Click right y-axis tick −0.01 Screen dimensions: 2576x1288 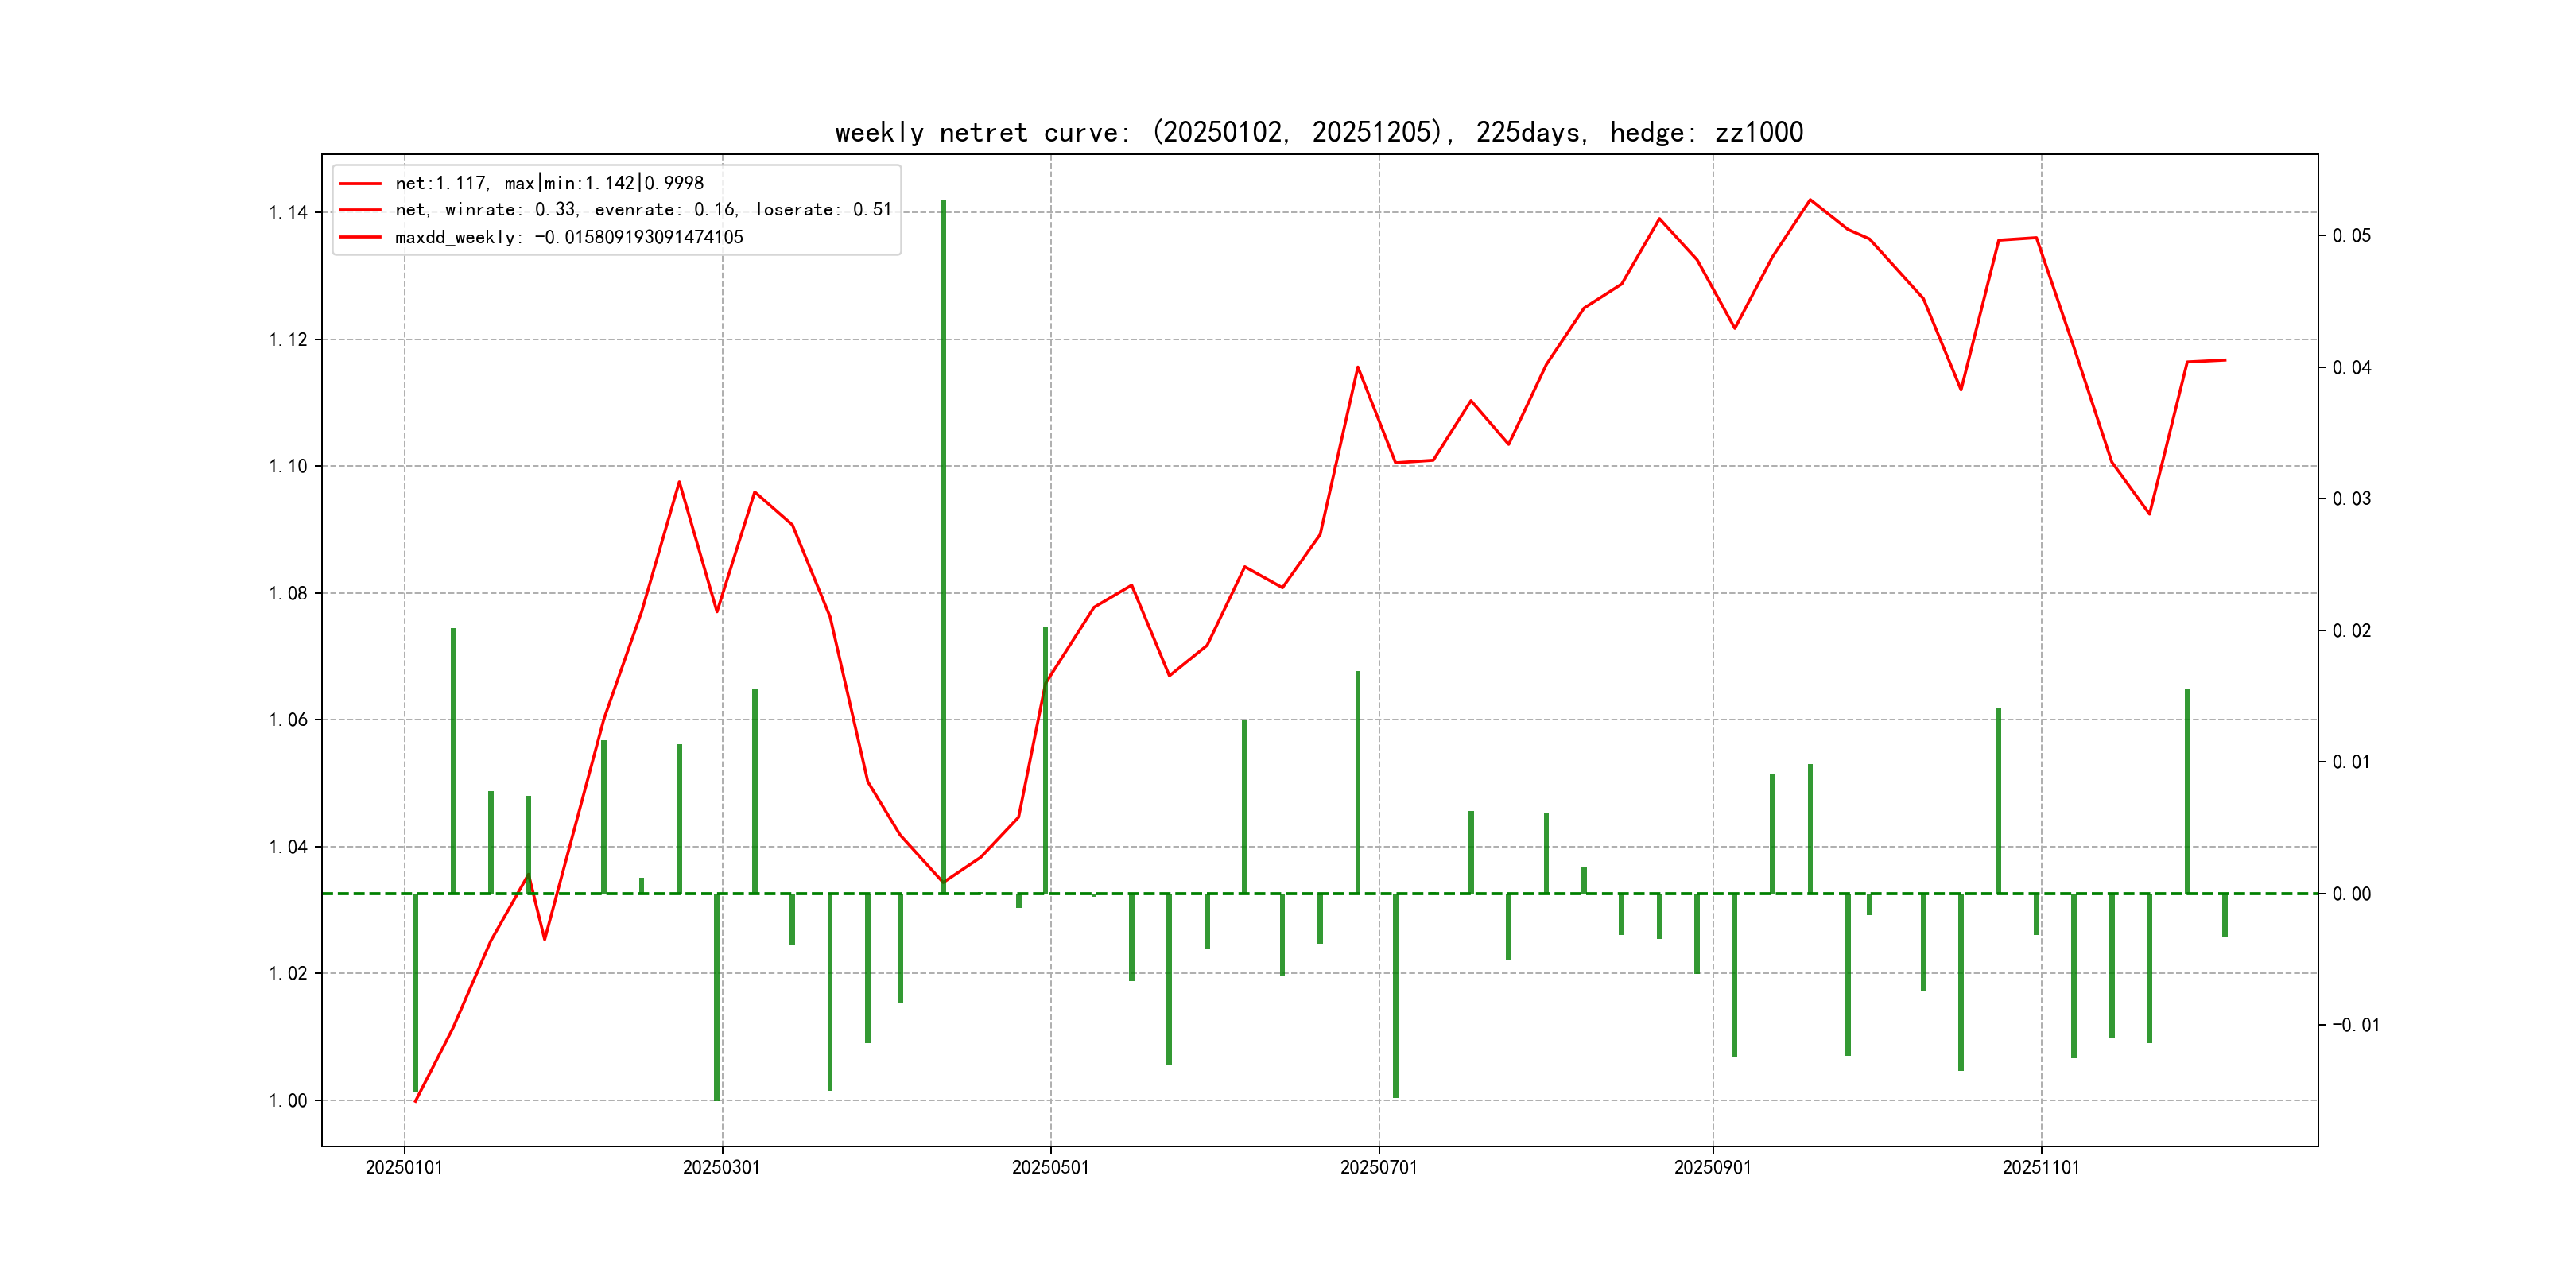2355,1025
